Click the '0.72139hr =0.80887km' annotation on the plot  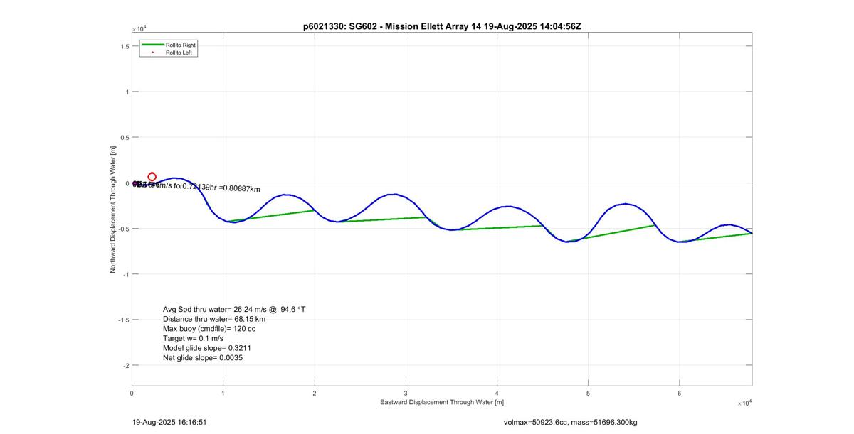click(221, 187)
